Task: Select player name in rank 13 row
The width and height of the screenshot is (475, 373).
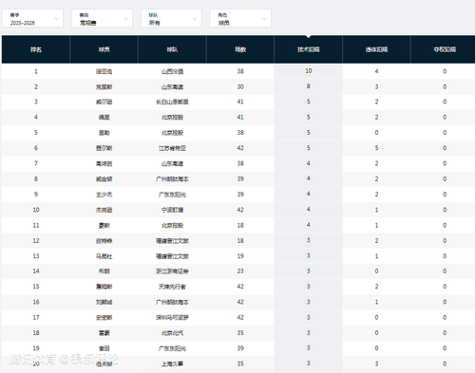Action: 104,256
